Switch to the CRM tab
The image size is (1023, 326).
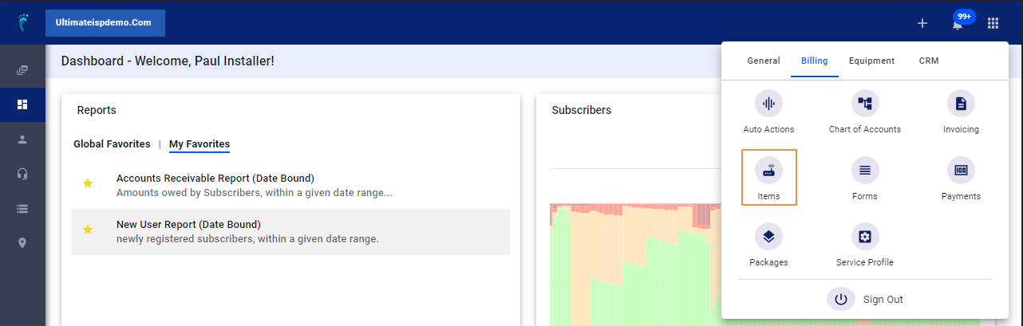(x=929, y=61)
